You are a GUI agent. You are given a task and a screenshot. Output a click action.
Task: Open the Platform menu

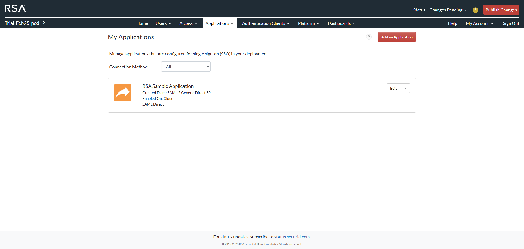click(308, 23)
